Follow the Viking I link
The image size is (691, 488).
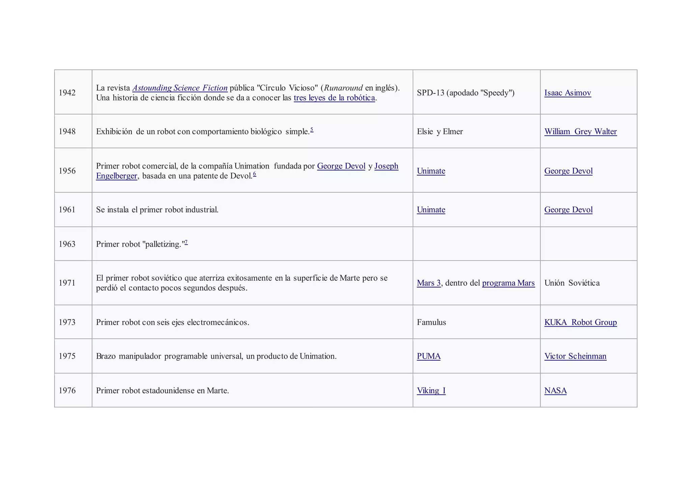[431, 391]
